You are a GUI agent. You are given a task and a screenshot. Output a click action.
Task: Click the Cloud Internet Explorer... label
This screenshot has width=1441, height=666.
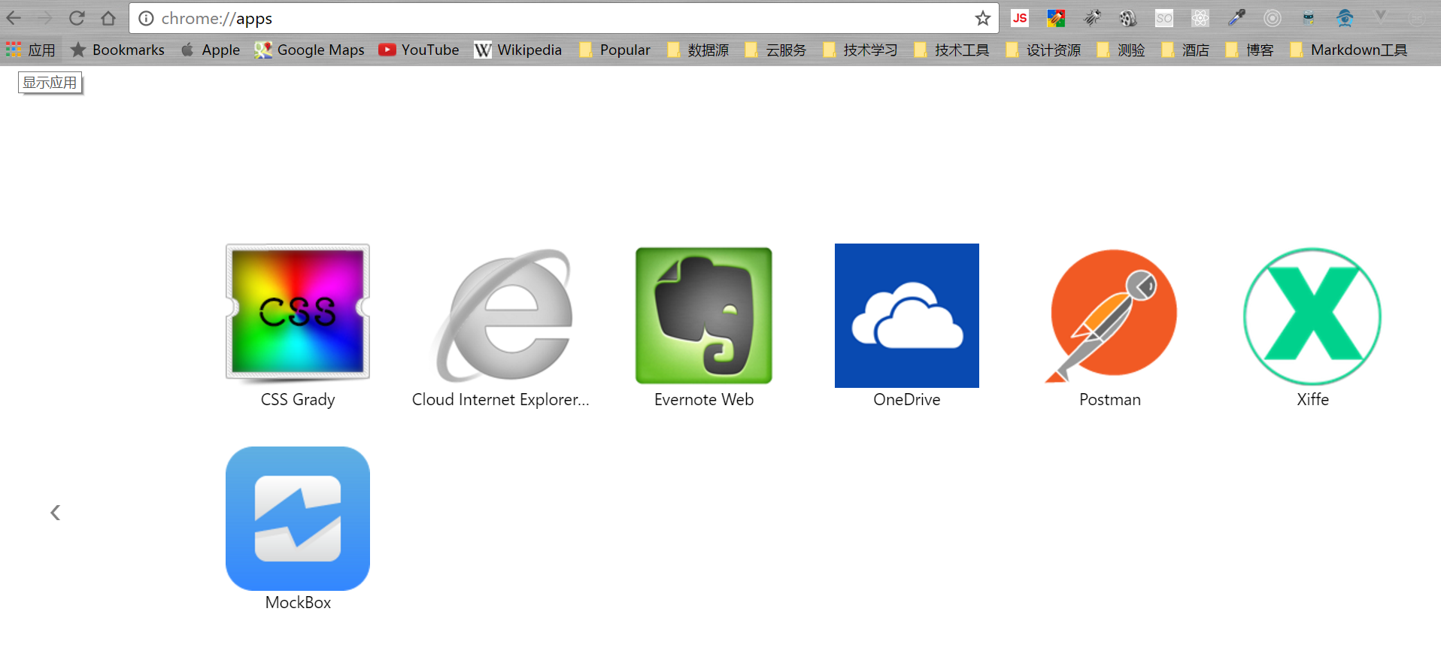(501, 400)
